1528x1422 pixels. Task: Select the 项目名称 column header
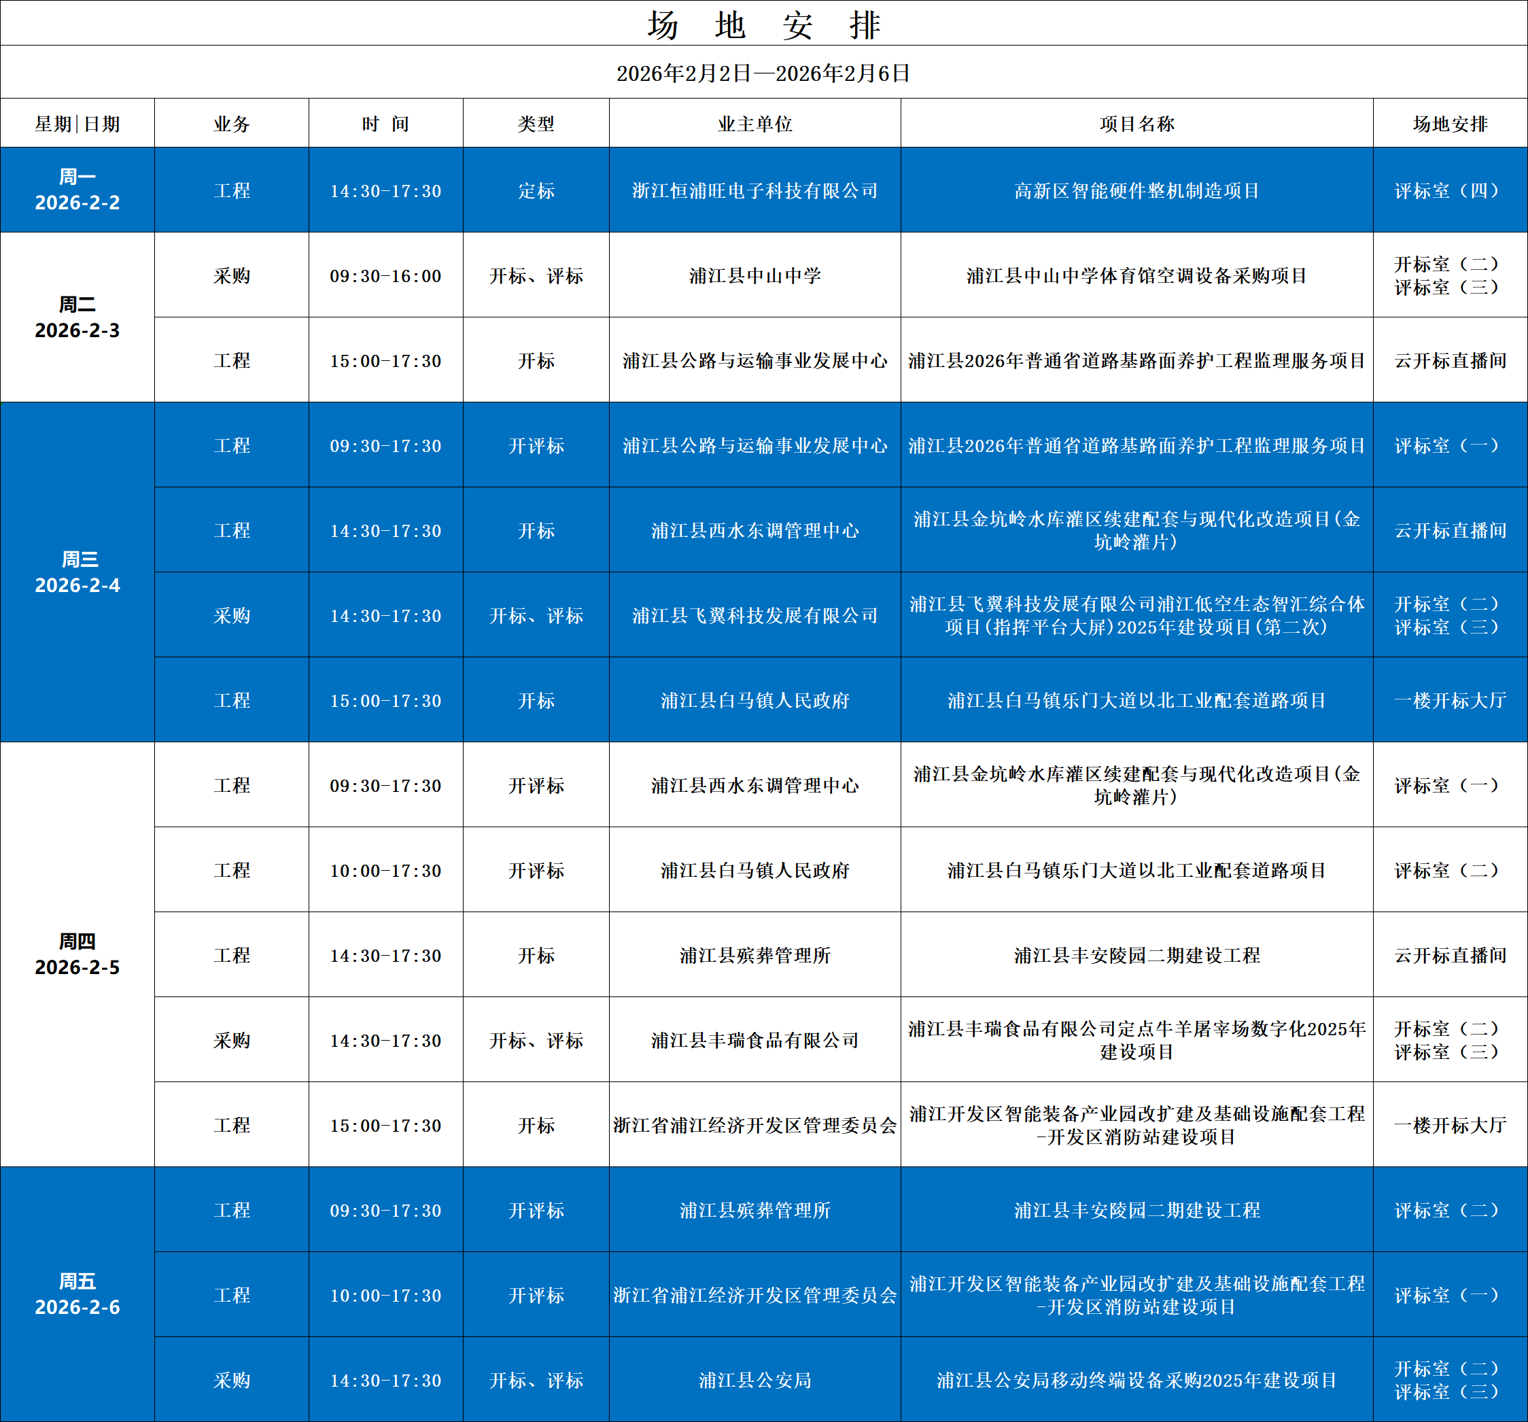[x=1136, y=124]
